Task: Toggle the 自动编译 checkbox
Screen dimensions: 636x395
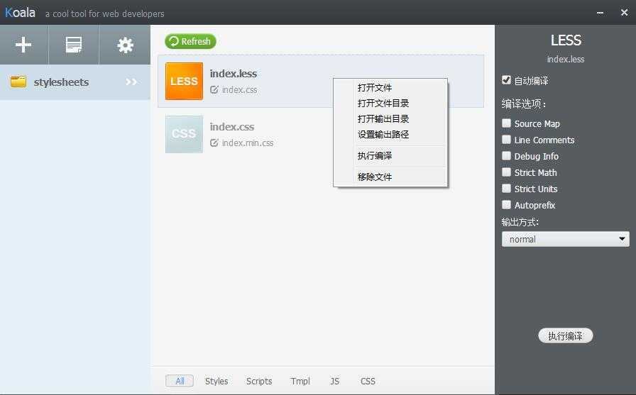Action: pos(506,80)
